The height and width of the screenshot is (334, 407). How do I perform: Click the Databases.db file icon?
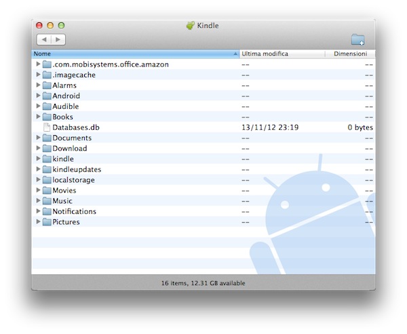pos(47,128)
